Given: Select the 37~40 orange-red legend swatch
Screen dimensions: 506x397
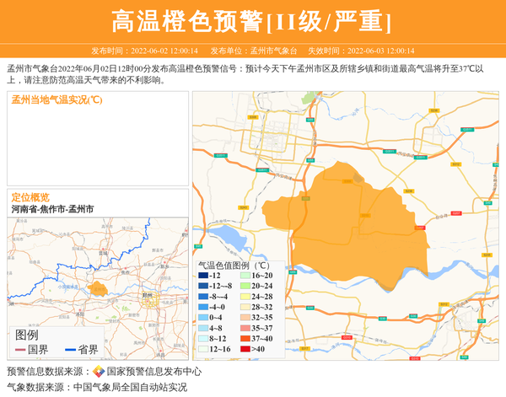Looking at the screenshot, I should (x=245, y=339).
